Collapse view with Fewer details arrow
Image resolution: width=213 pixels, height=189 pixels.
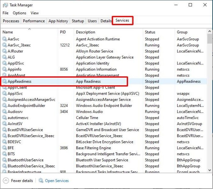6,181
